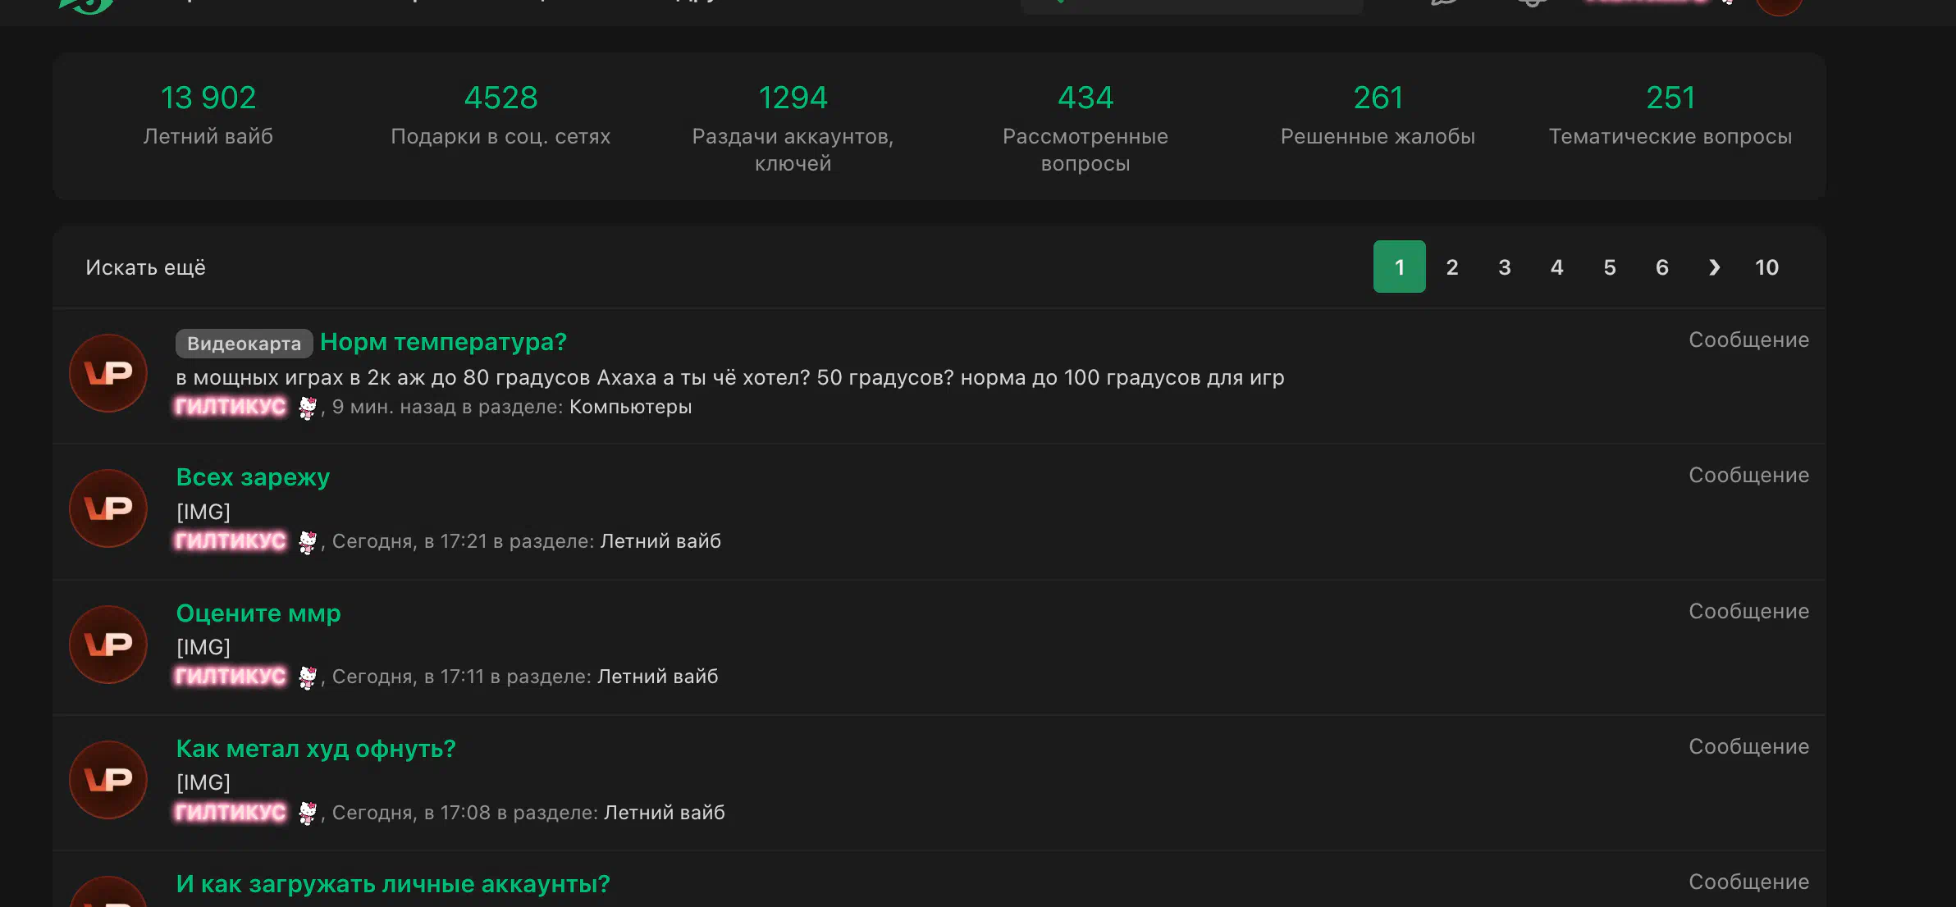The width and height of the screenshot is (1956, 907).
Task: Click the kitty badge icon in Оцените ммр post
Action: pyautogui.click(x=307, y=677)
